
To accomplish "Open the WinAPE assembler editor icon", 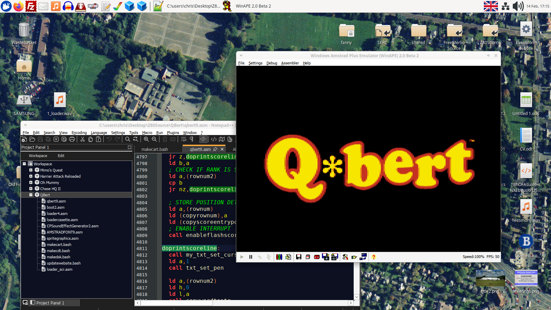I will (288, 257).
